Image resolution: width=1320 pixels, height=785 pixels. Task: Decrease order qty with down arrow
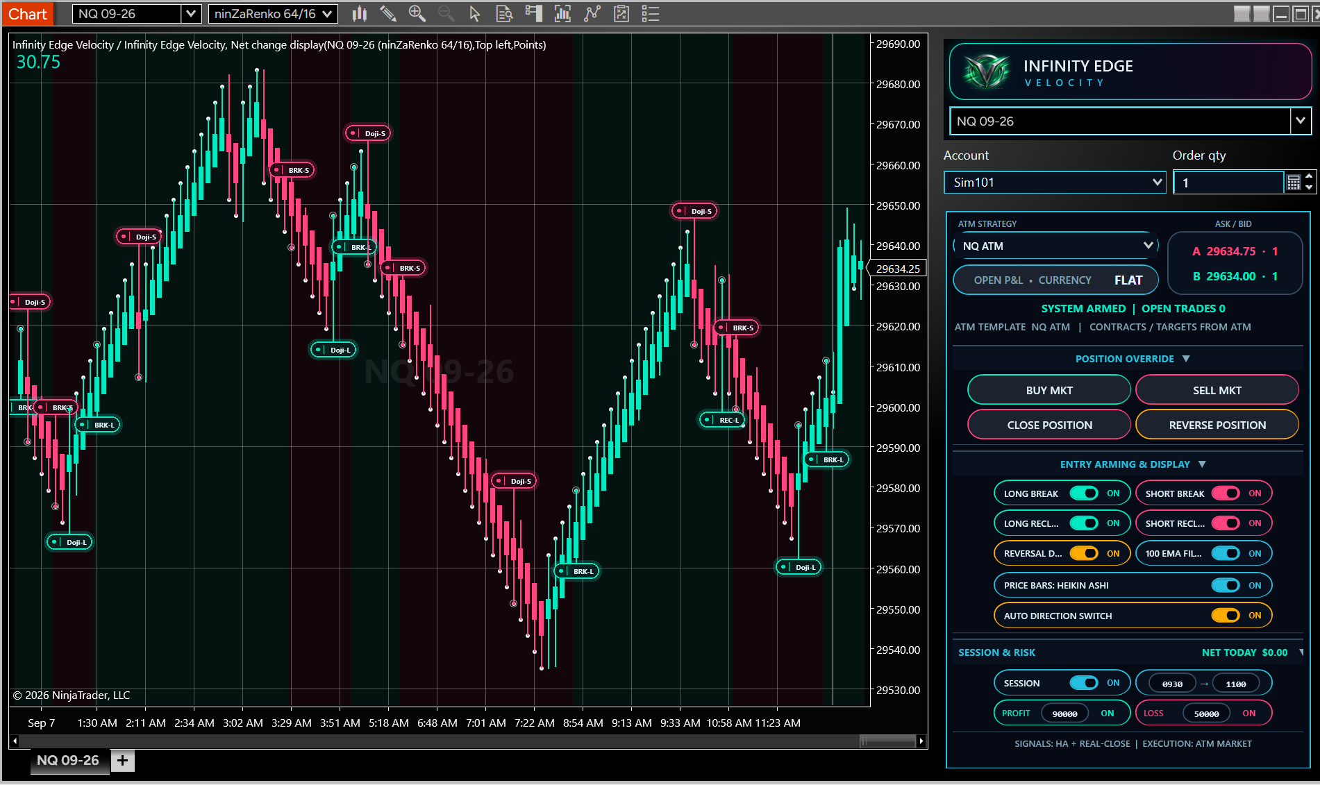tap(1309, 187)
